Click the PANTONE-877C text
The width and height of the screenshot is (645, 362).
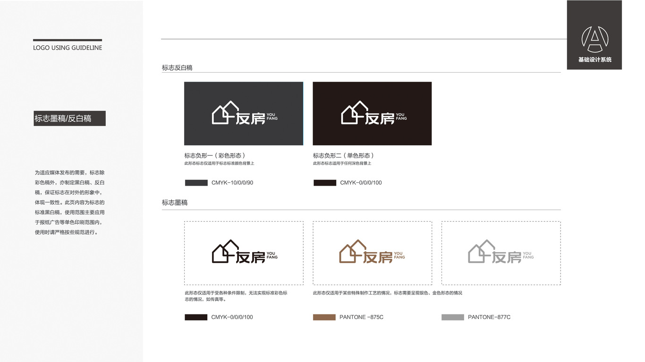tap(489, 317)
